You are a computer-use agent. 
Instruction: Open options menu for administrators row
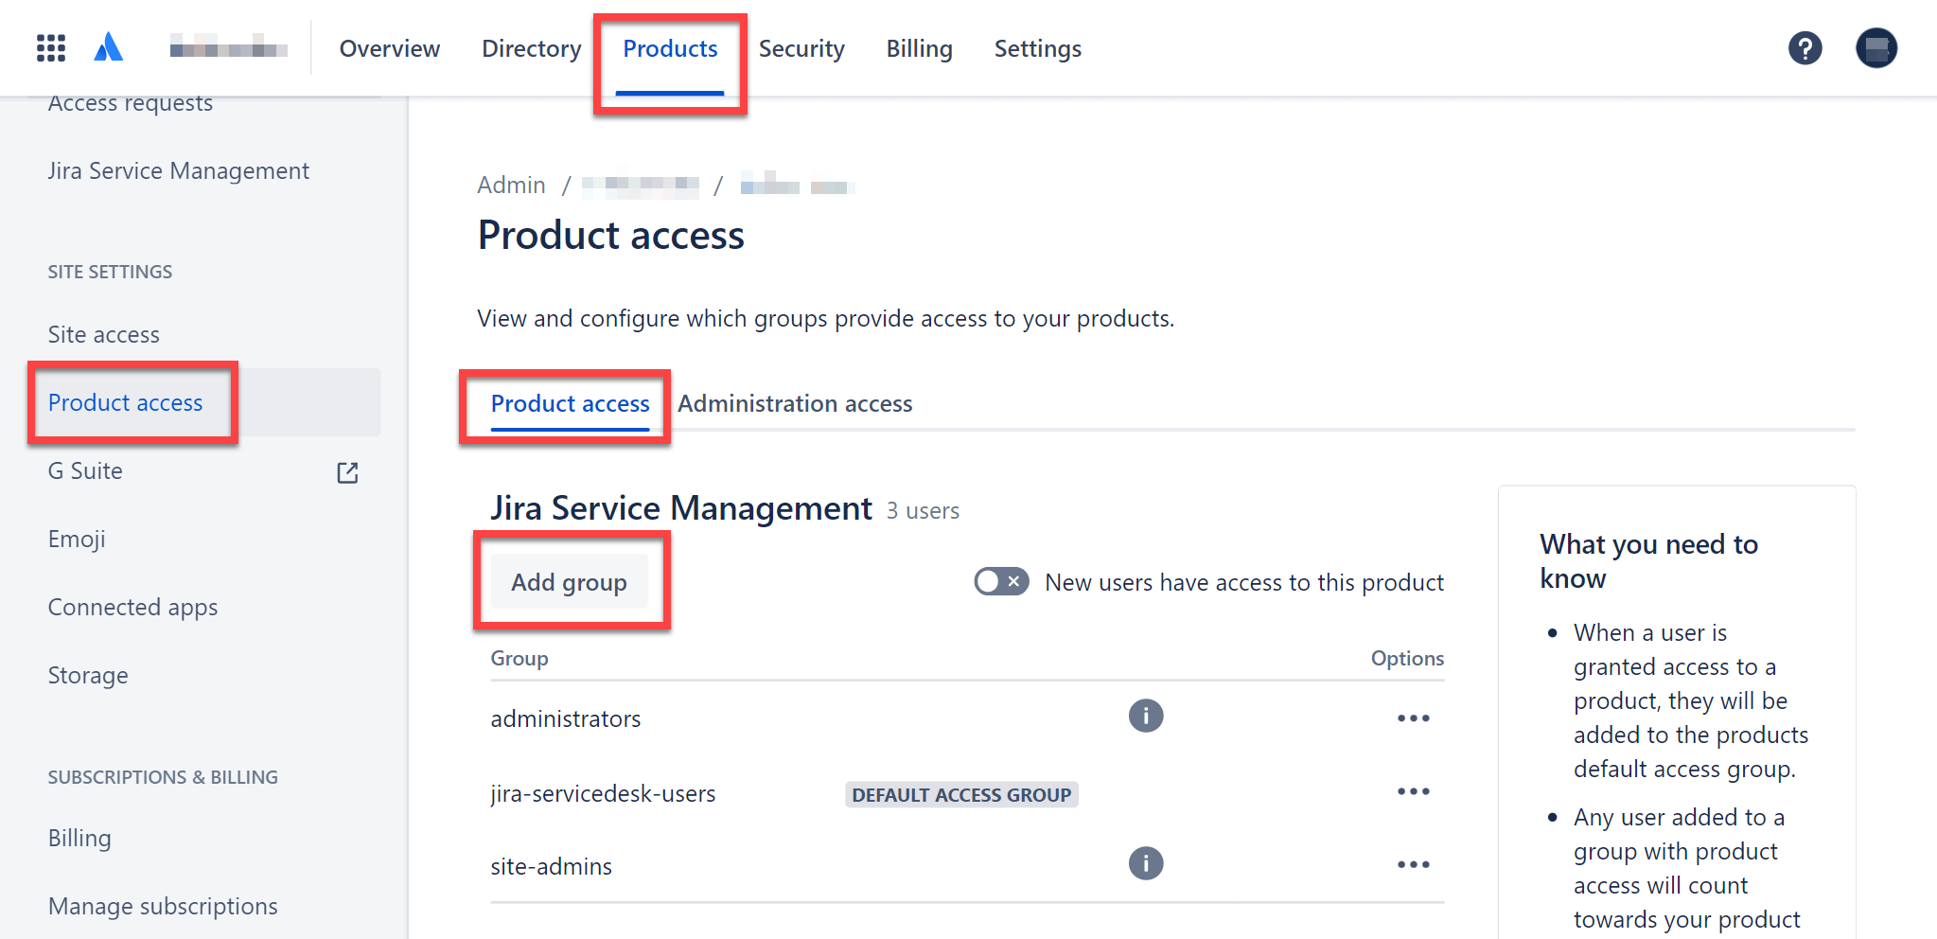click(x=1413, y=718)
